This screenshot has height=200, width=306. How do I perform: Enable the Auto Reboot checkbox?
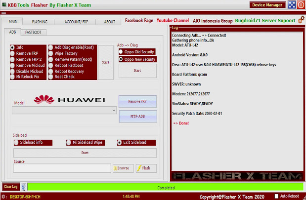[276, 196]
